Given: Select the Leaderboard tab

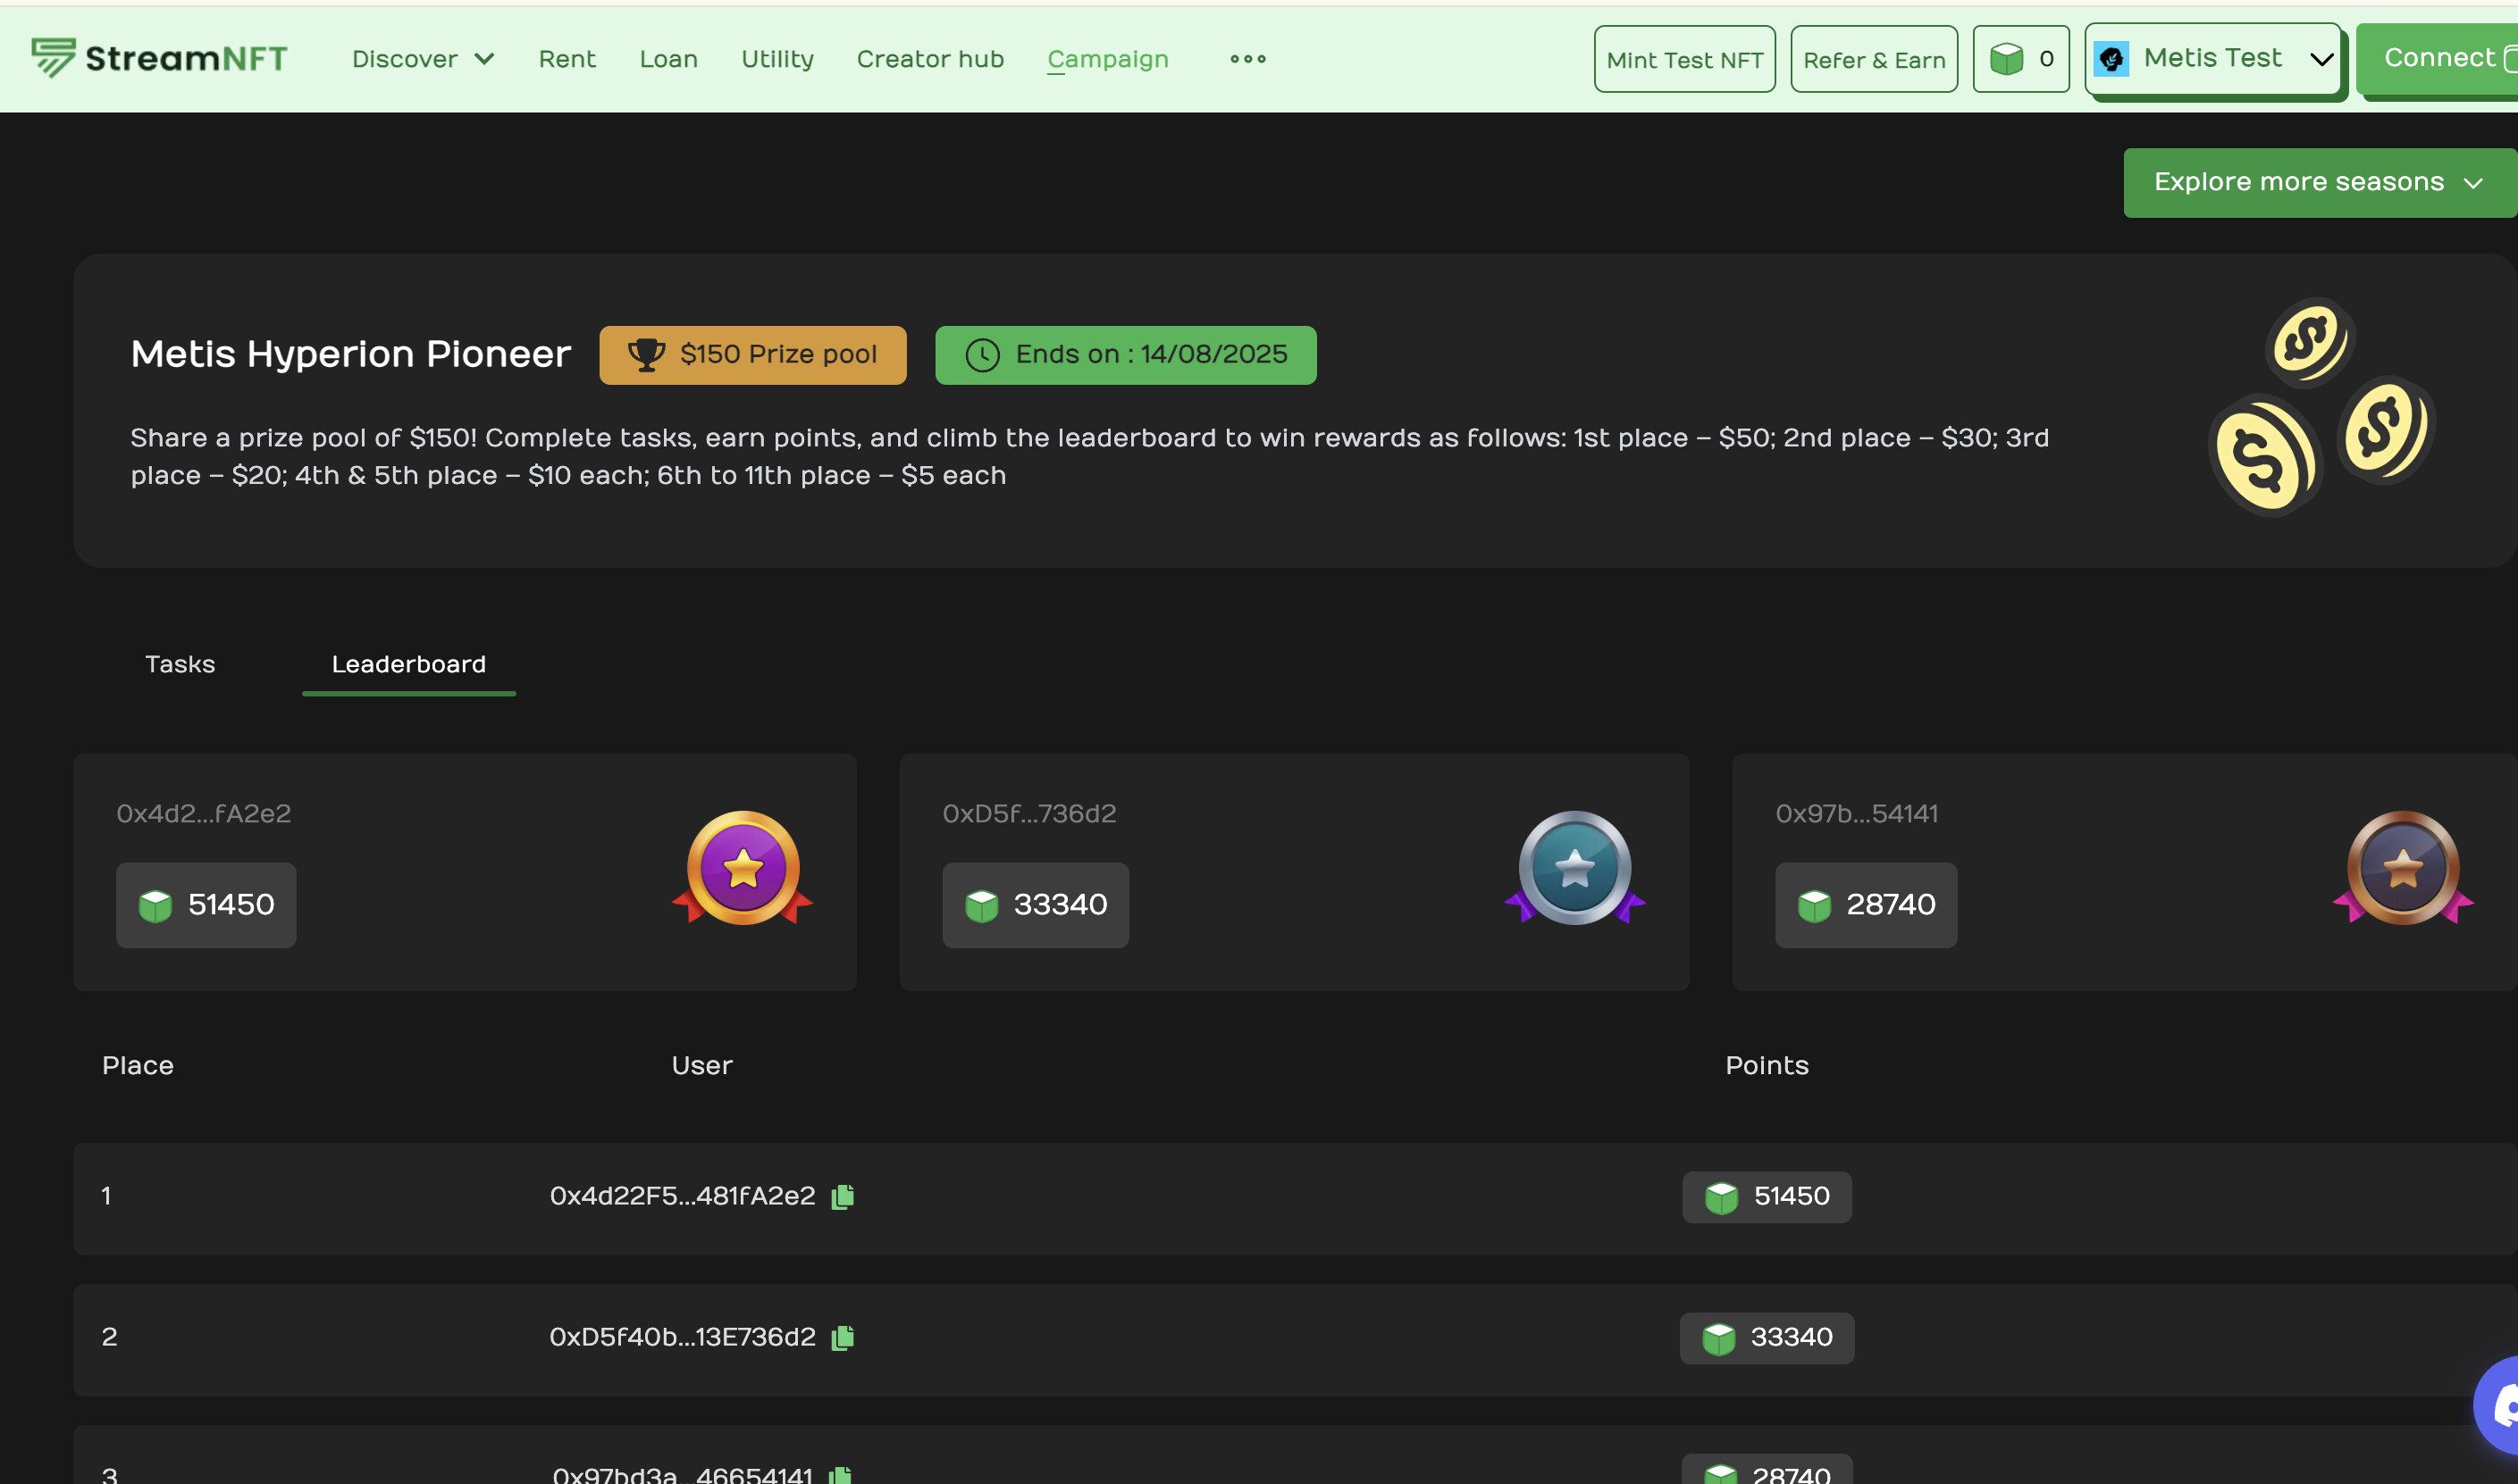Looking at the screenshot, I should click(408, 664).
